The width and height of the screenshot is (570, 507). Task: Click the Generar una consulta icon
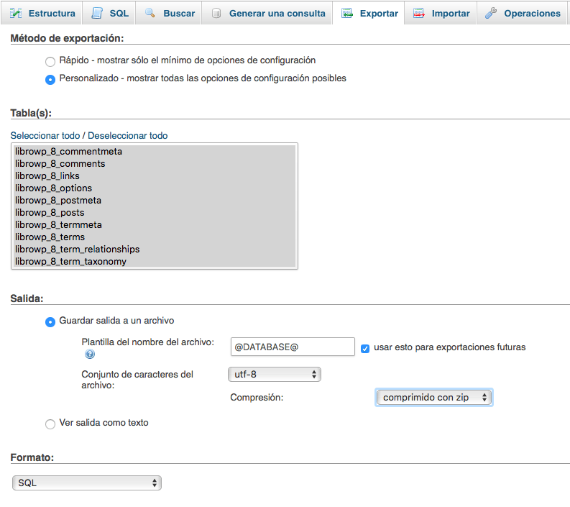tap(216, 13)
